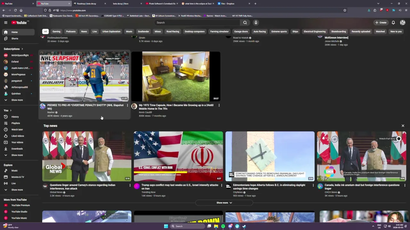Open the YouTube hamburger guide menu
The image size is (410, 230).
[x=5, y=22]
